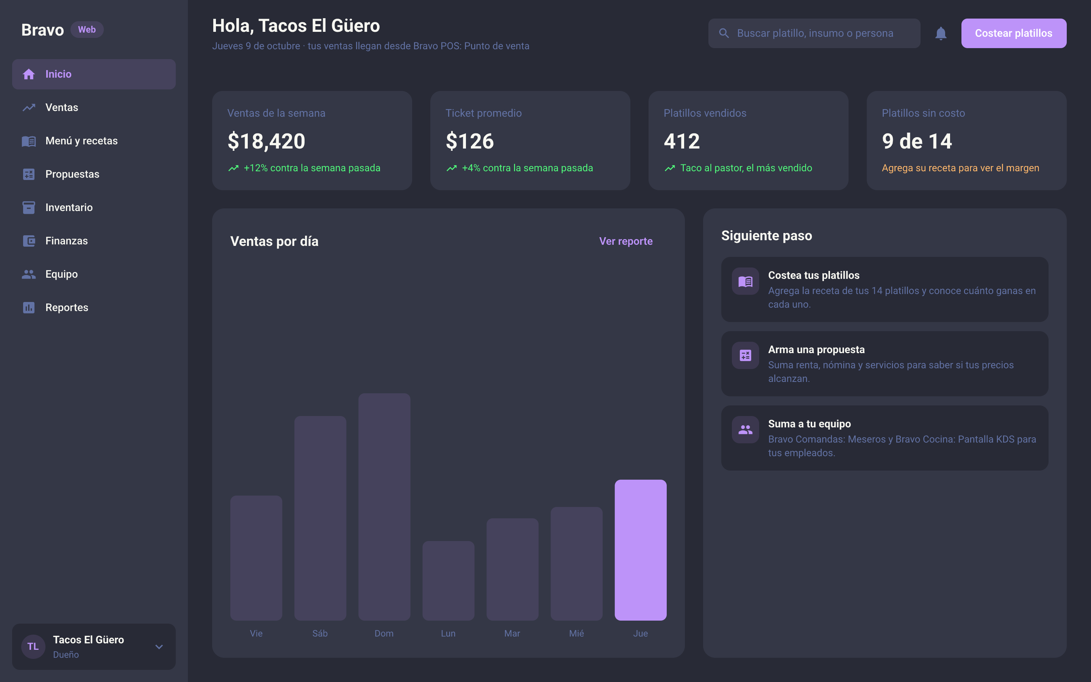Viewport: 1091px width, 682px height.
Task: Click the Sáb bar in sales chart
Action: 320,518
